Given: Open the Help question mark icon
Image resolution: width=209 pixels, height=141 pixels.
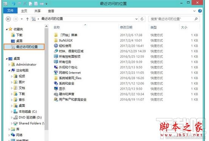Looking at the screenshot, I should (200, 11).
